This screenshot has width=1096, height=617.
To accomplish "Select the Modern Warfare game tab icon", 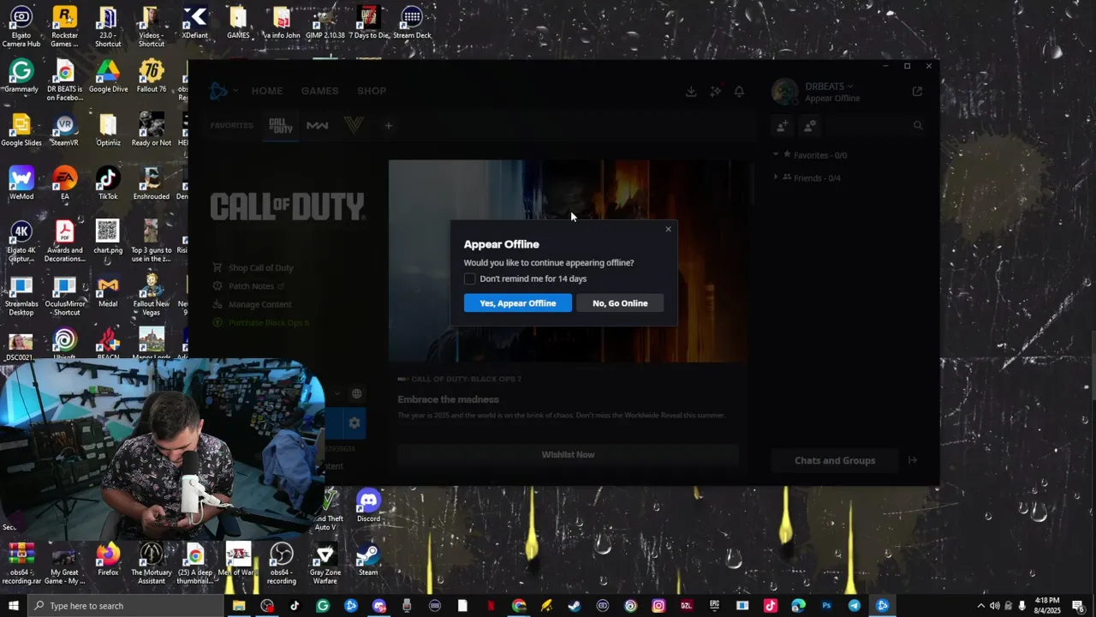I will coord(317,126).
